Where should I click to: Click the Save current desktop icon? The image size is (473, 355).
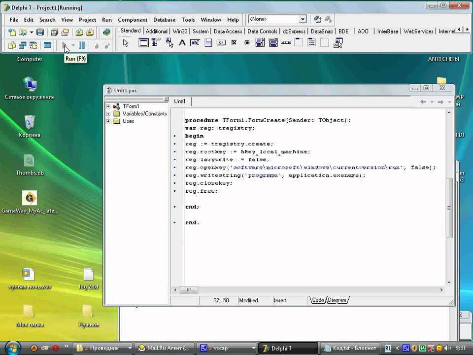tap(317, 19)
